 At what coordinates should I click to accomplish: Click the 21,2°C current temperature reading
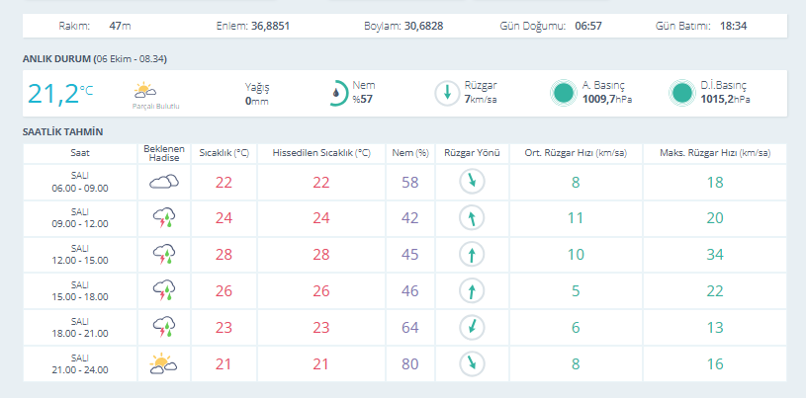[60, 94]
